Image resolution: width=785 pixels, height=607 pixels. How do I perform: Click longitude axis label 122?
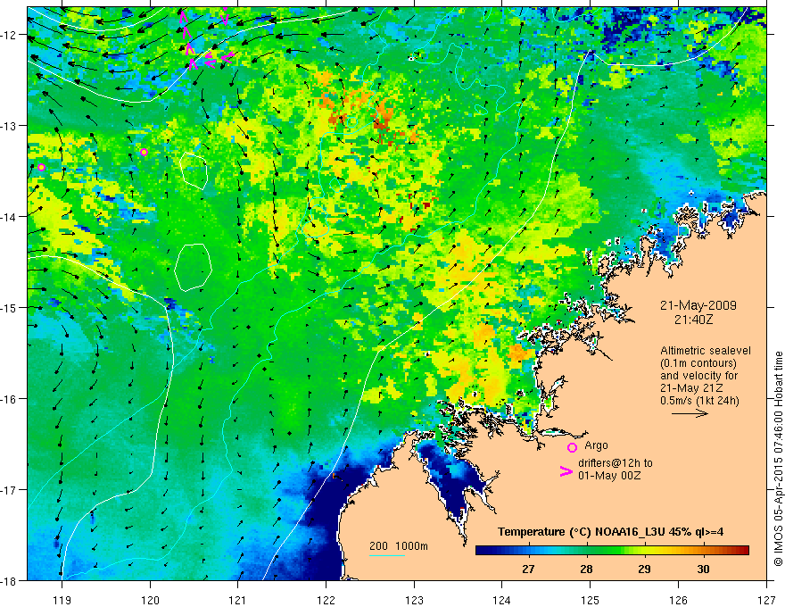click(x=326, y=600)
